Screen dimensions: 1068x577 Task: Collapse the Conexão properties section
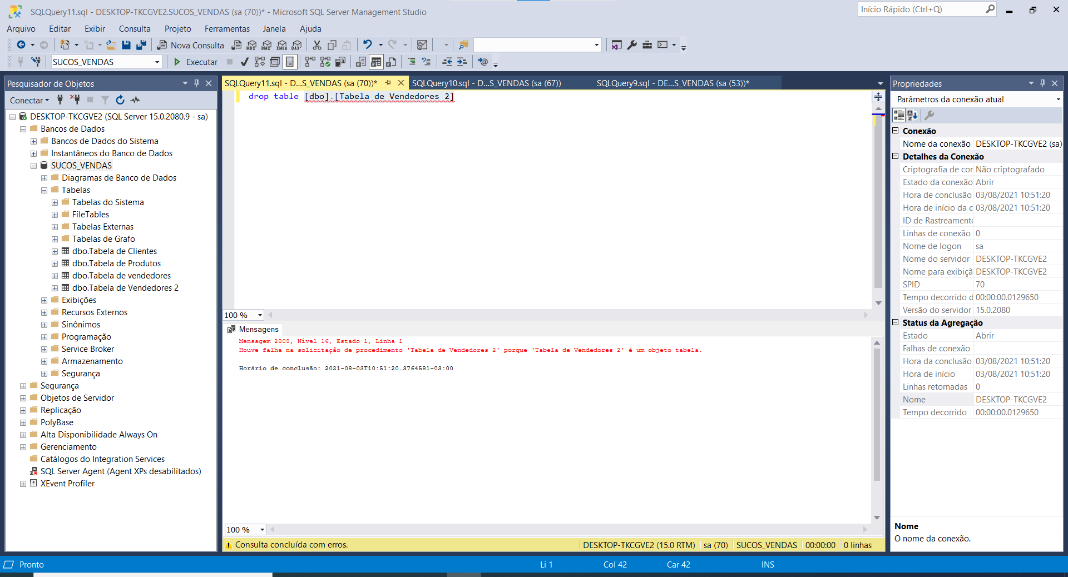pos(896,131)
